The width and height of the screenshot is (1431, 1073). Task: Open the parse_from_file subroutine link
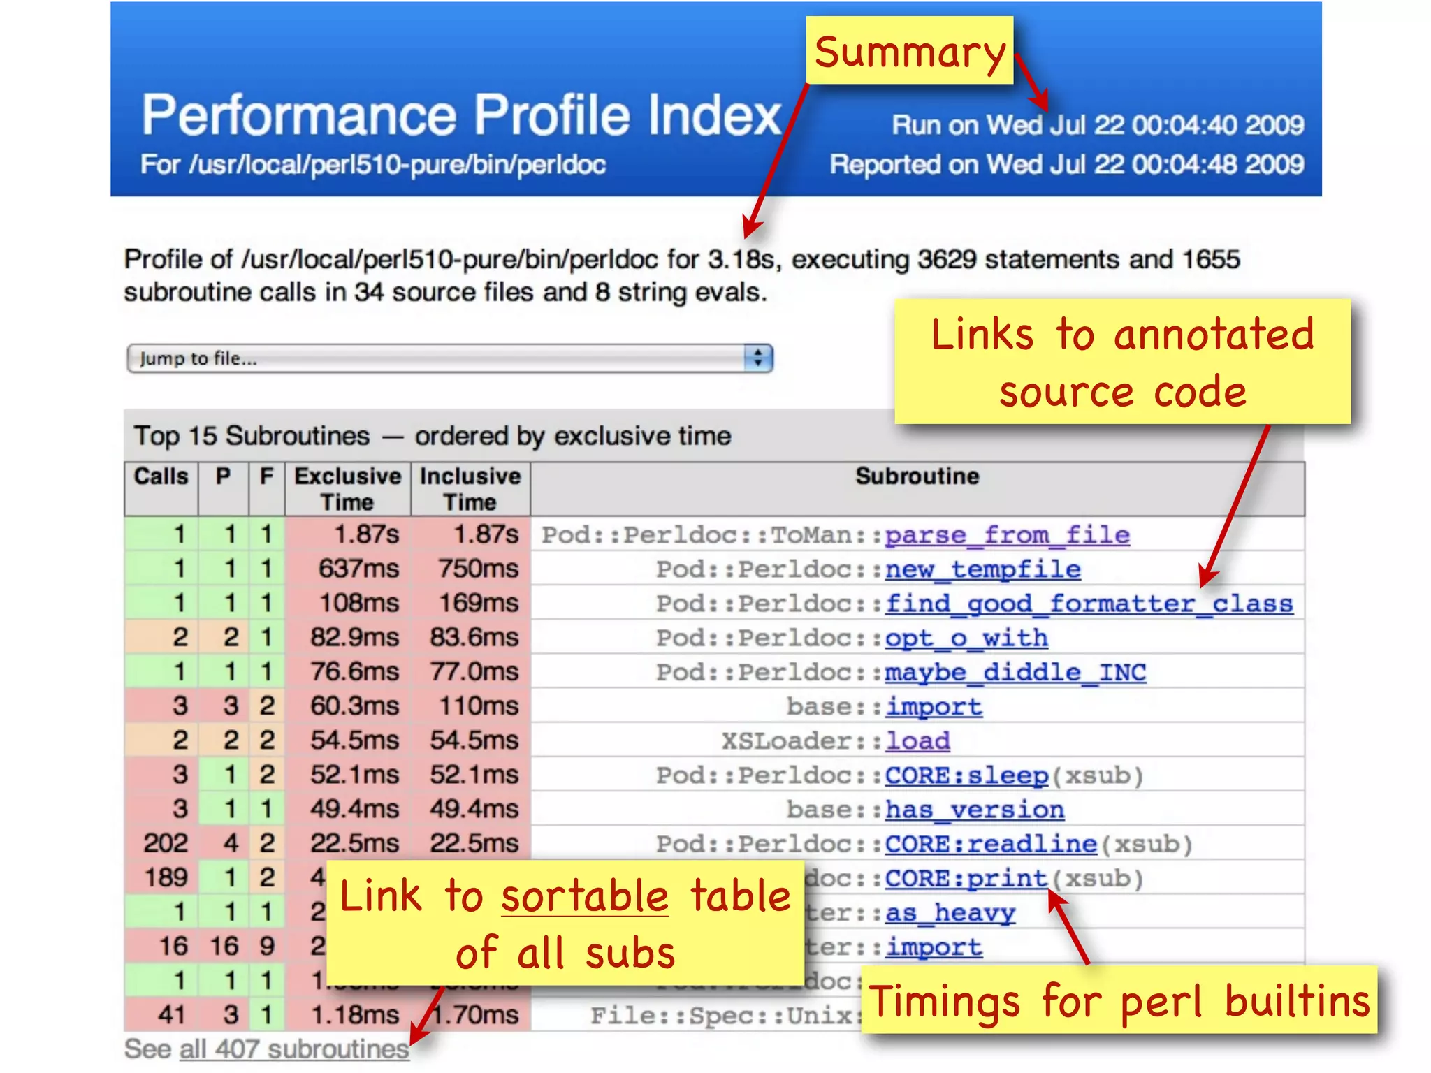tap(1007, 535)
